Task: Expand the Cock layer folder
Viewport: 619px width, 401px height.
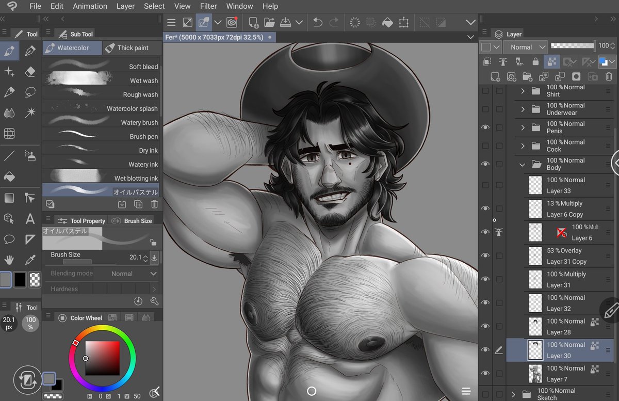Action: (x=523, y=146)
